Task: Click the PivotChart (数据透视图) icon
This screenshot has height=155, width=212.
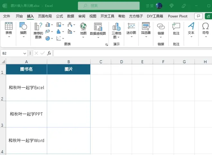Action: click(98, 27)
